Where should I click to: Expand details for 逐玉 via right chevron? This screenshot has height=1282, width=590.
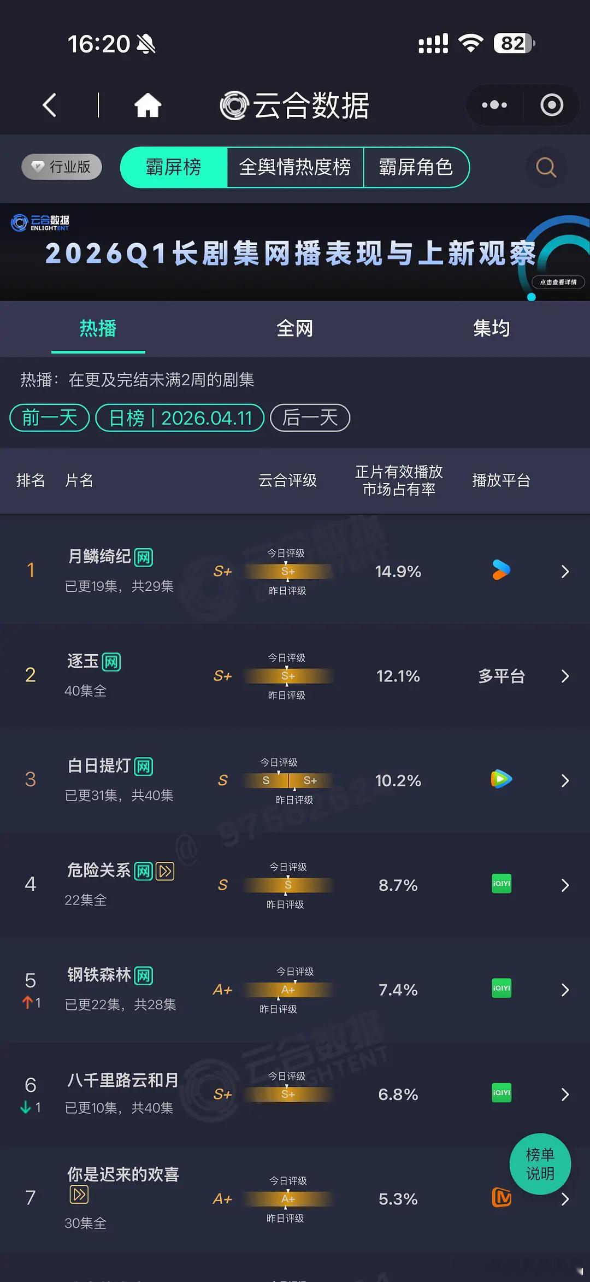pyautogui.click(x=565, y=676)
